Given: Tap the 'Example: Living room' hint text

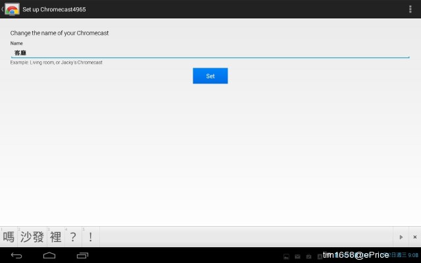Looking at the screenshot, I should coord(56,62).
